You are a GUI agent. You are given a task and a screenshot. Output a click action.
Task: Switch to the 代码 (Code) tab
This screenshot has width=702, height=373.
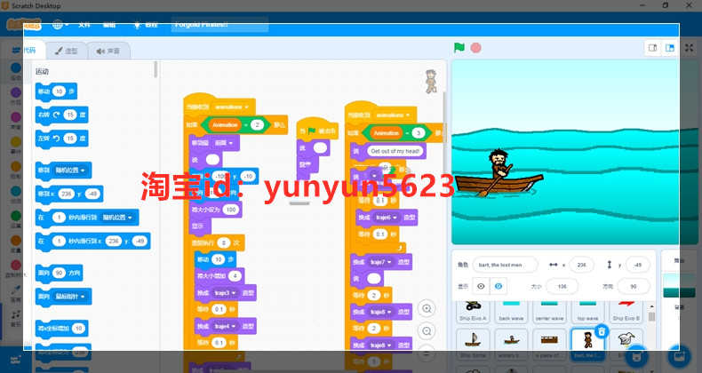point(25,51)
